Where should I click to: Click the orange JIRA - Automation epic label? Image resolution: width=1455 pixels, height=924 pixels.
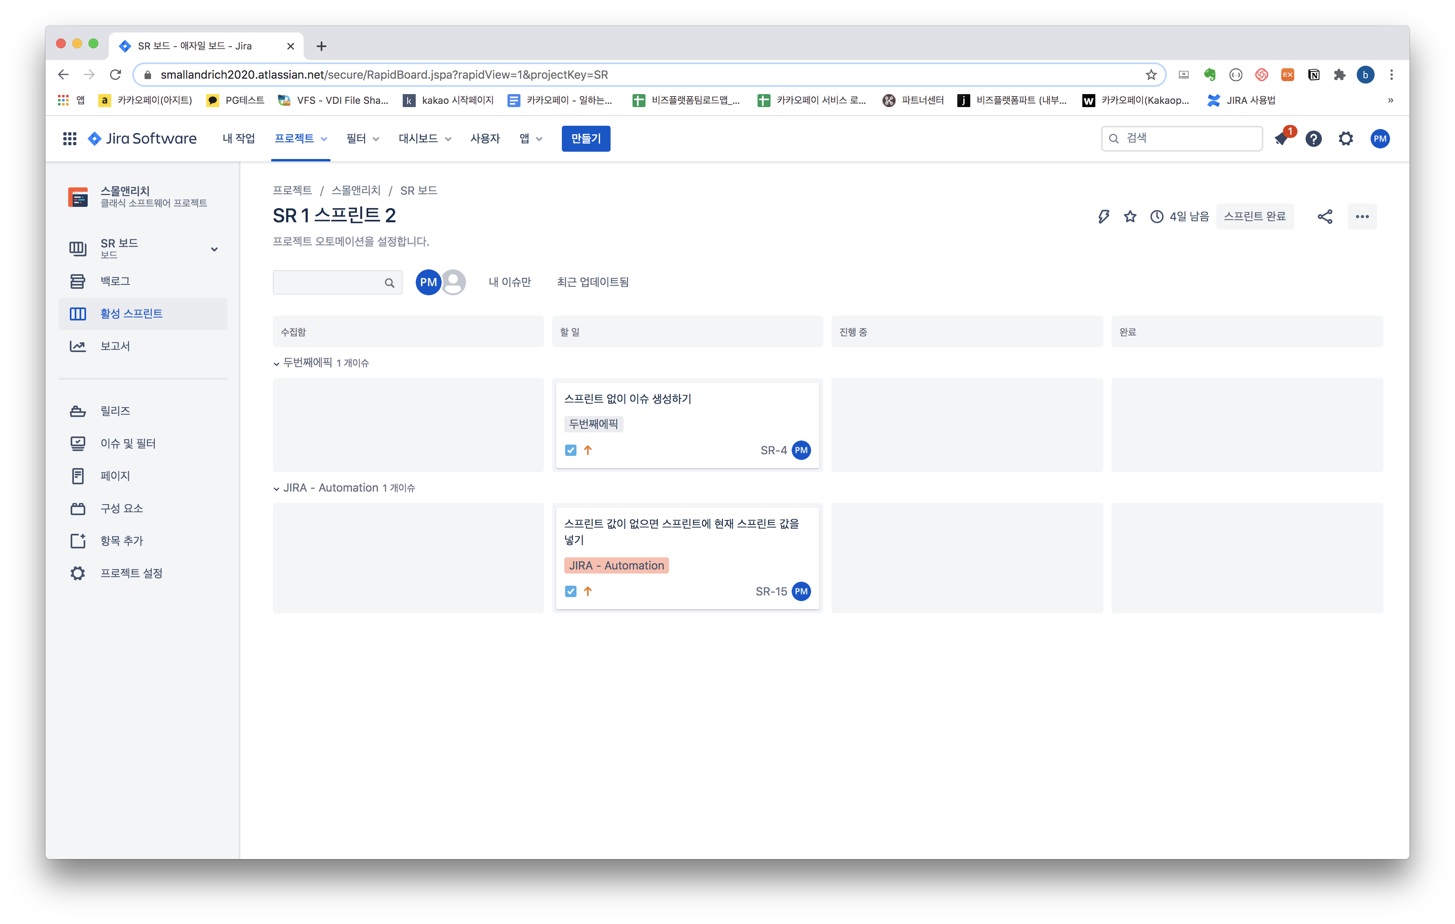pyautogui.click(x=616, y=565)
